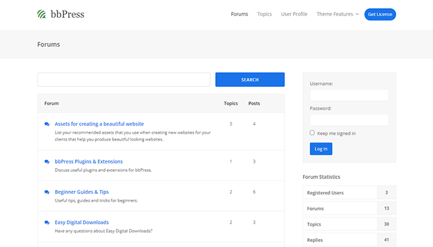The width and height of the screenshot is (433, 247).
Task: Focus the forum search text field
Action: click(x=124, y=80)
